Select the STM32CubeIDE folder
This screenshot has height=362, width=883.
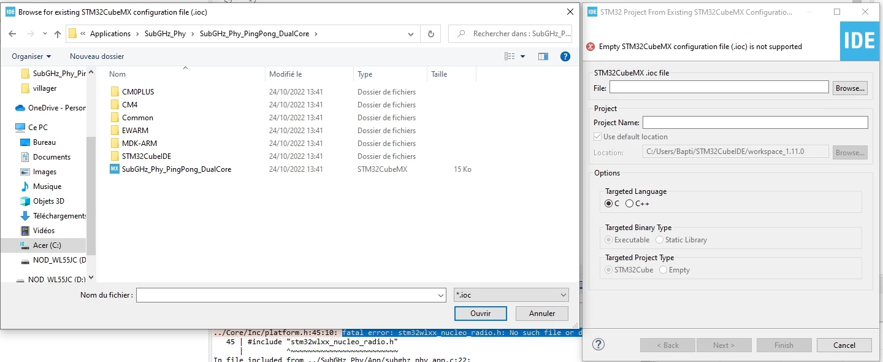(147, 156)
